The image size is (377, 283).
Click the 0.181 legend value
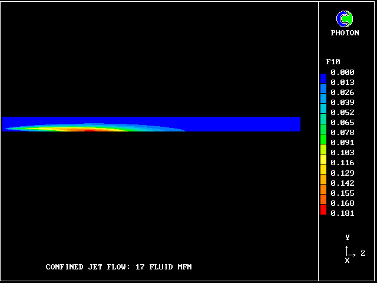pos(342,213)
